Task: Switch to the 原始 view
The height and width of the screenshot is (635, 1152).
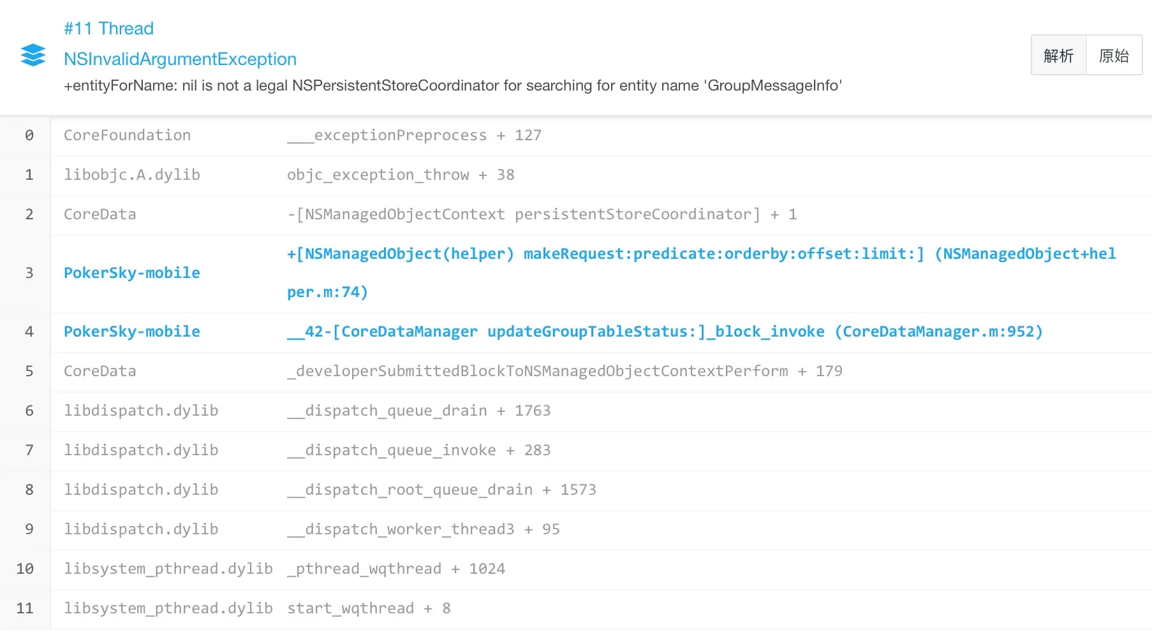Action: click(x=1114, y=55)
